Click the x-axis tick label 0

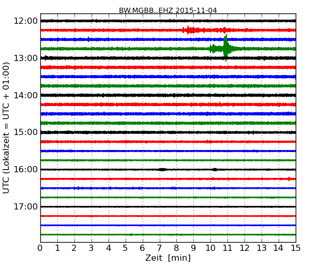point(40,248)
